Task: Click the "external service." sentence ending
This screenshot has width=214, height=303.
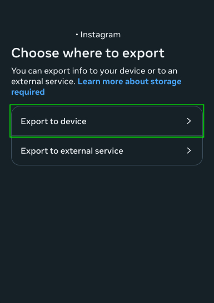Action: tap(43, 81)
